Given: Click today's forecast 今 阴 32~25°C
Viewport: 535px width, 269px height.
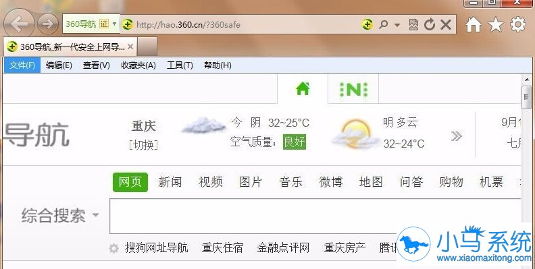Looking at the screenshot, I should point(270,123).
